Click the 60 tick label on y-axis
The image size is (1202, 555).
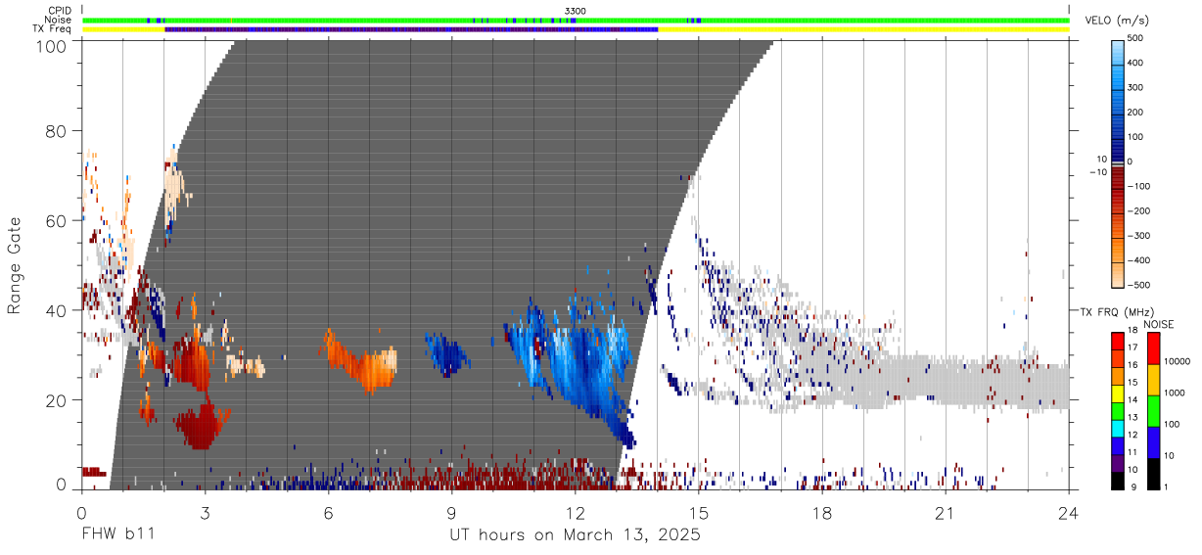(57, 220)
